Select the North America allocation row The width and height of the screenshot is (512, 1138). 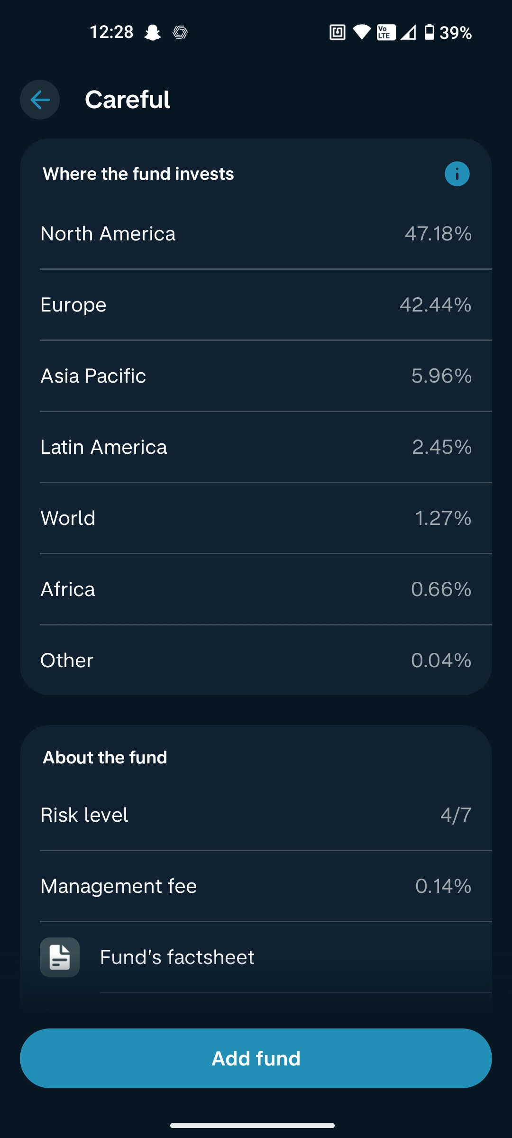(256, 234)
